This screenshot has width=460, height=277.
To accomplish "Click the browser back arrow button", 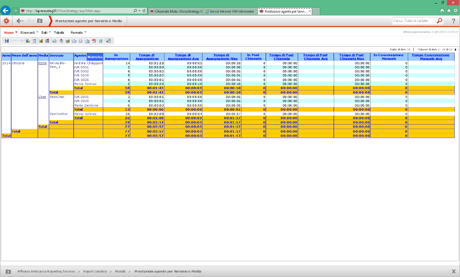I will 5,11.
